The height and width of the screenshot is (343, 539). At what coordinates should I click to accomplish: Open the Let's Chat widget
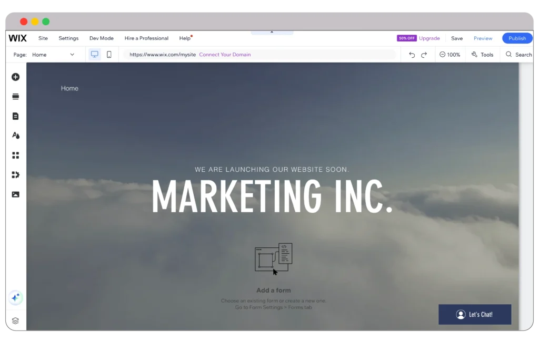pyautogui.click(x=474, y=314)
